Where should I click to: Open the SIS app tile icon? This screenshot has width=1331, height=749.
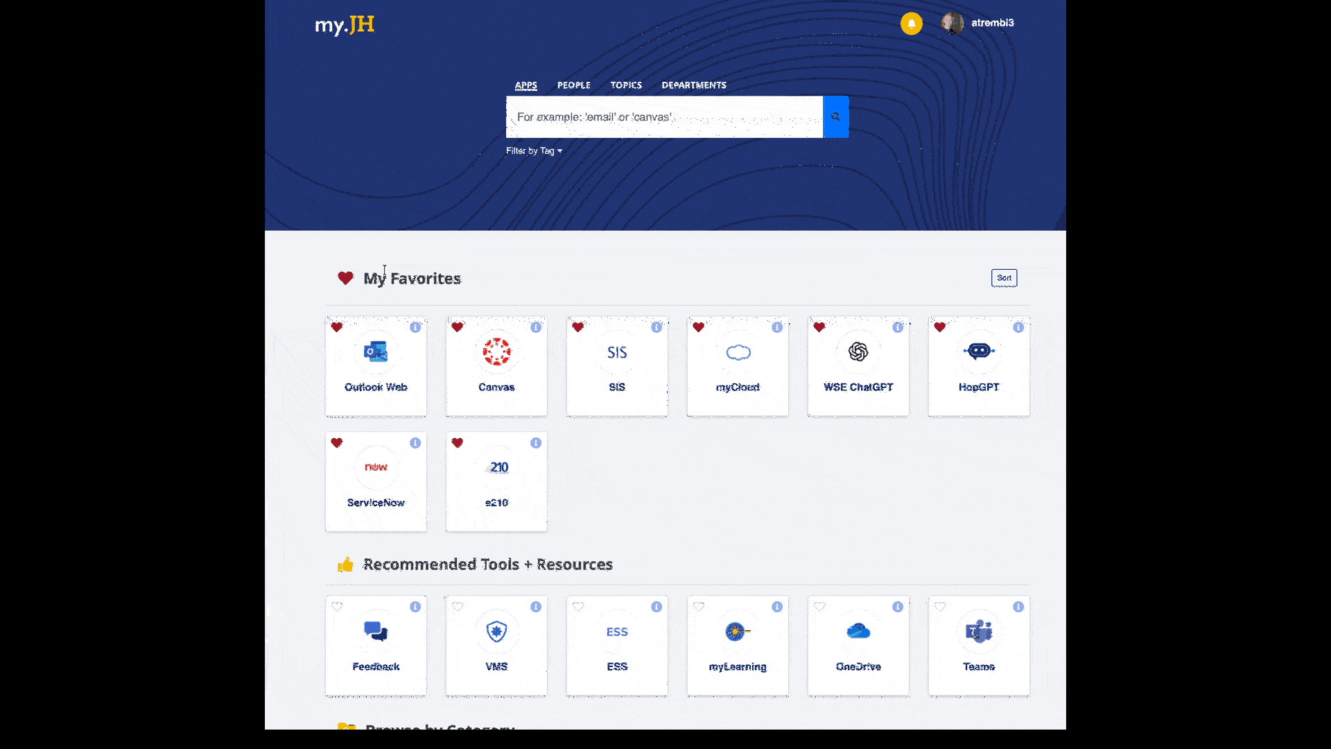tap(617, 352)
